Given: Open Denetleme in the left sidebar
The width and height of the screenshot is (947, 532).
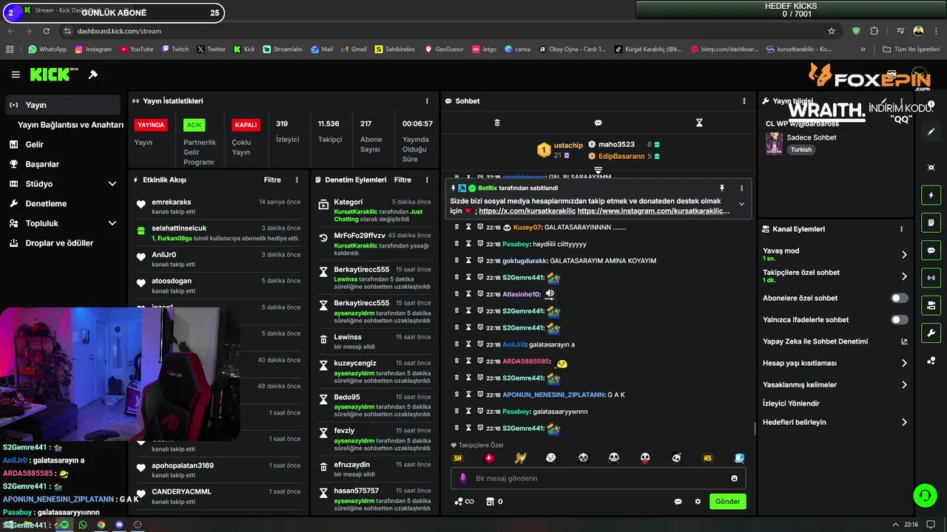Looking at the screenshot, I should [x=63, y=203].
